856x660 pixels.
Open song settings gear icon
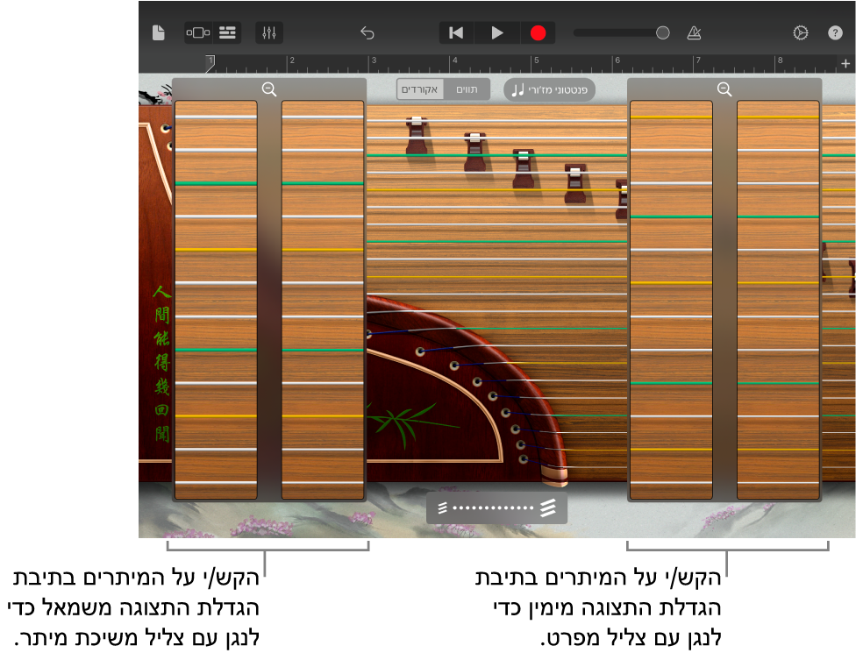[800, 33]
